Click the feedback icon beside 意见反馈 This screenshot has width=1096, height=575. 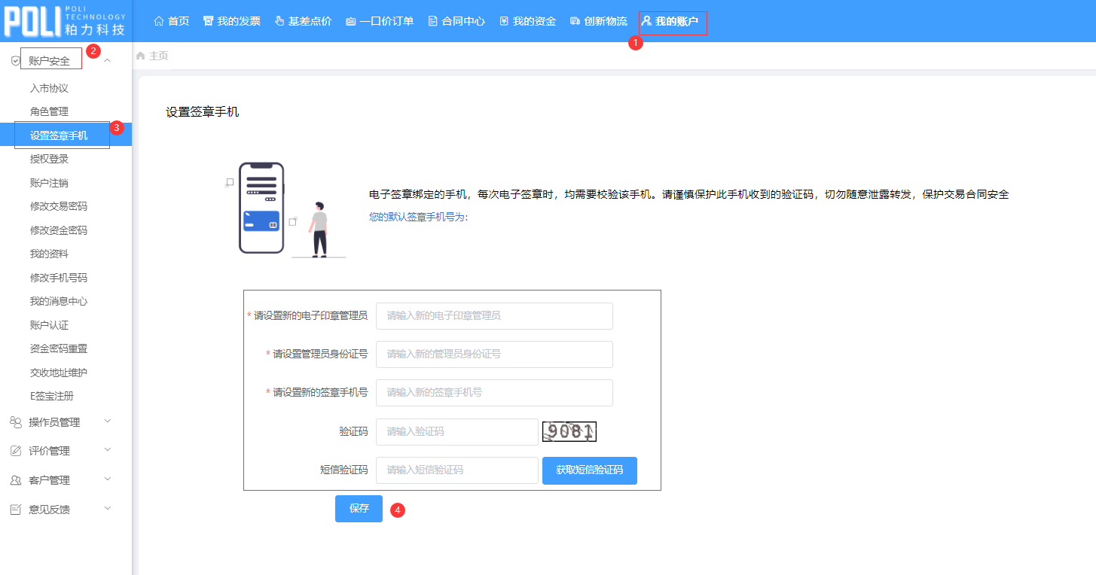(x=15, y=510)
